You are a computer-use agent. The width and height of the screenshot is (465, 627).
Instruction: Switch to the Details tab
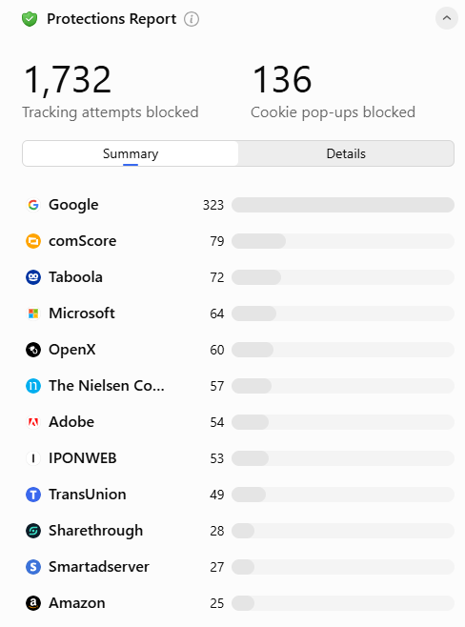click(346, 153)
